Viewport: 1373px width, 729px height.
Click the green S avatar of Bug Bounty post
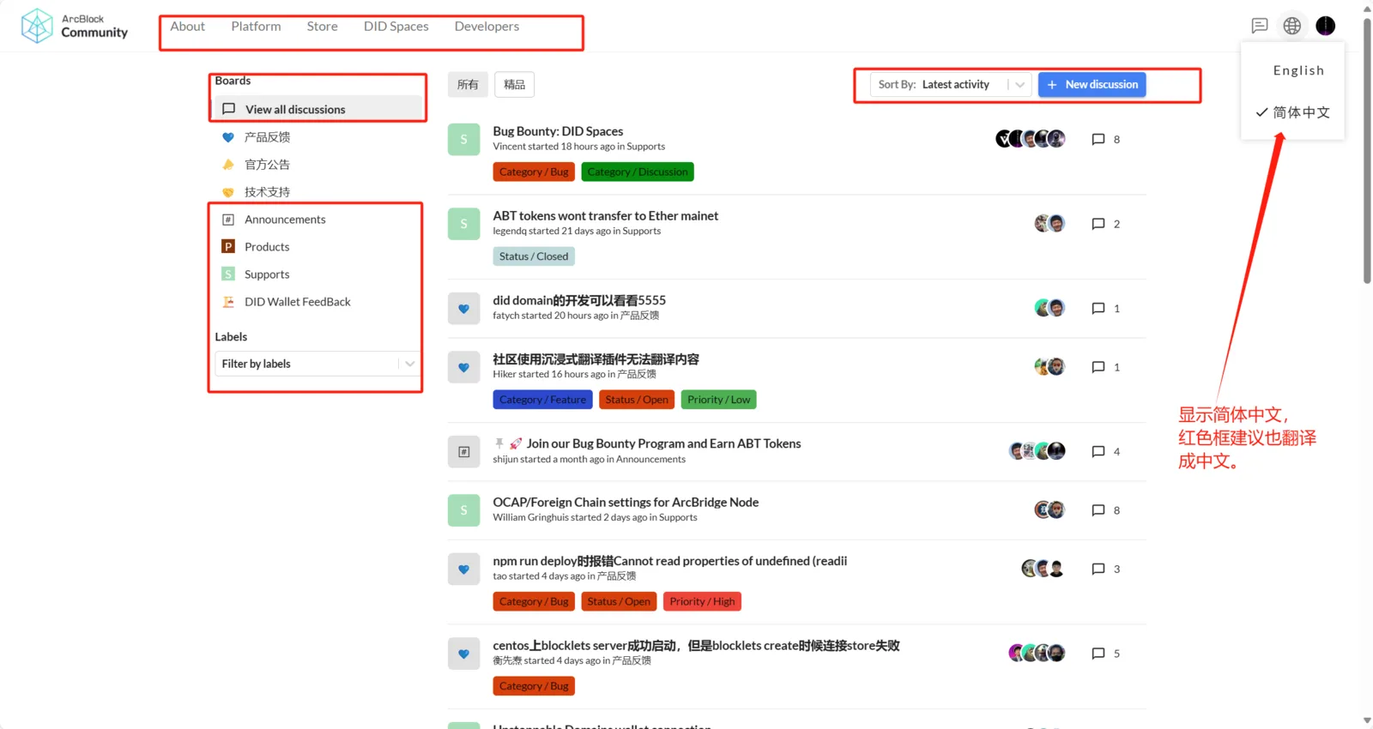click(x=463, y=139)
